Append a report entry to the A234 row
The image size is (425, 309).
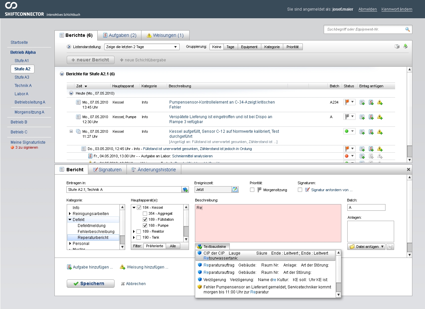tap(362, 103)
